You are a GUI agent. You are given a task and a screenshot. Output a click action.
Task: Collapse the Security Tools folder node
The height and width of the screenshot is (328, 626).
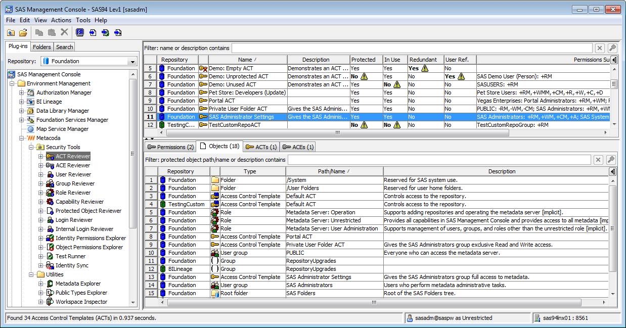[31, 147]
